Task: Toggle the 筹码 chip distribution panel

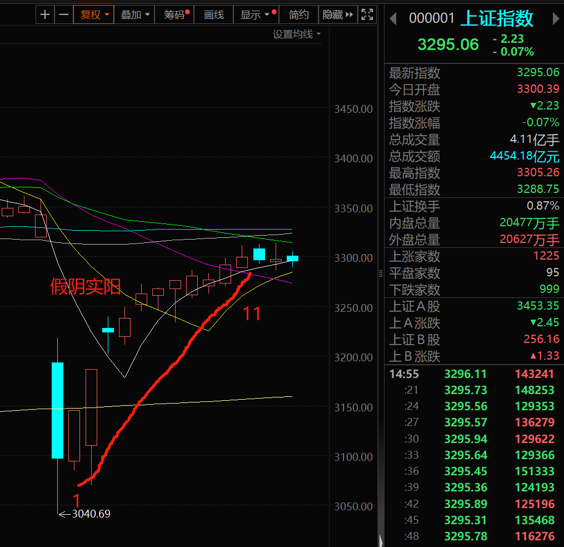Action: (x=174, y=15)
